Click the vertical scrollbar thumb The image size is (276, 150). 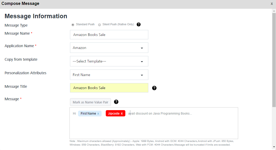tap(274, 60)
